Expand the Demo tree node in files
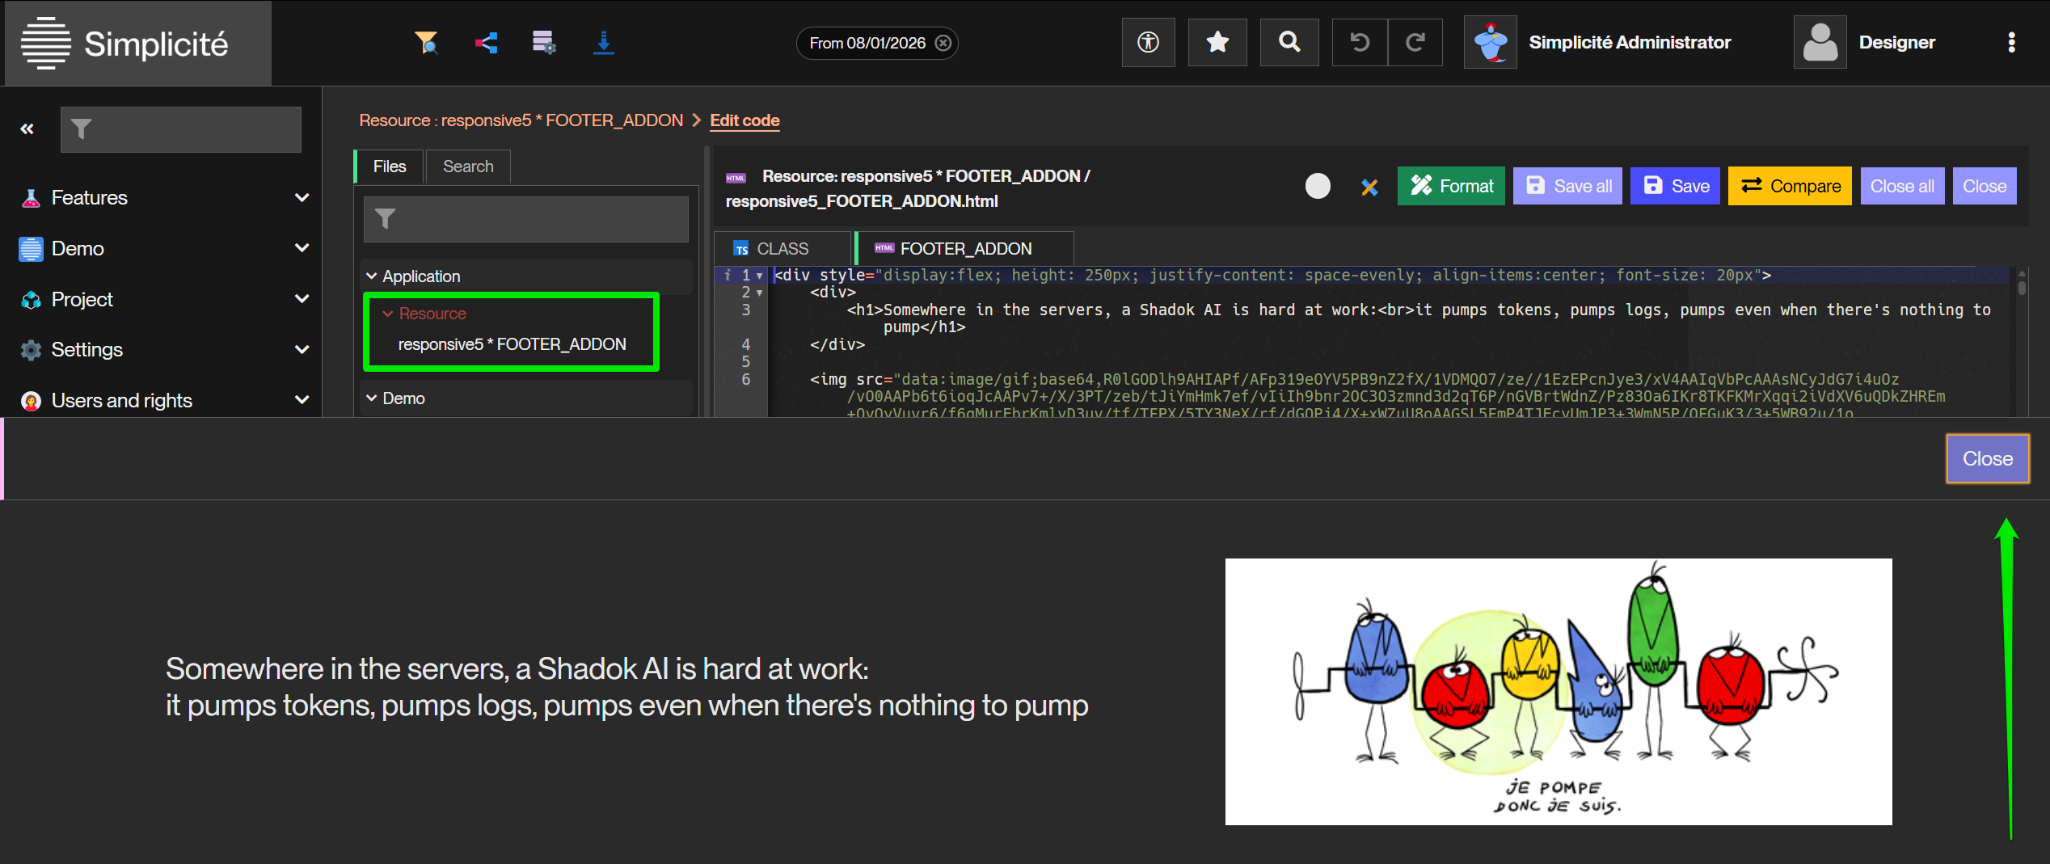Image resolution: width=2050 pixels, height=864 pixels. click(x=372, y=398)
